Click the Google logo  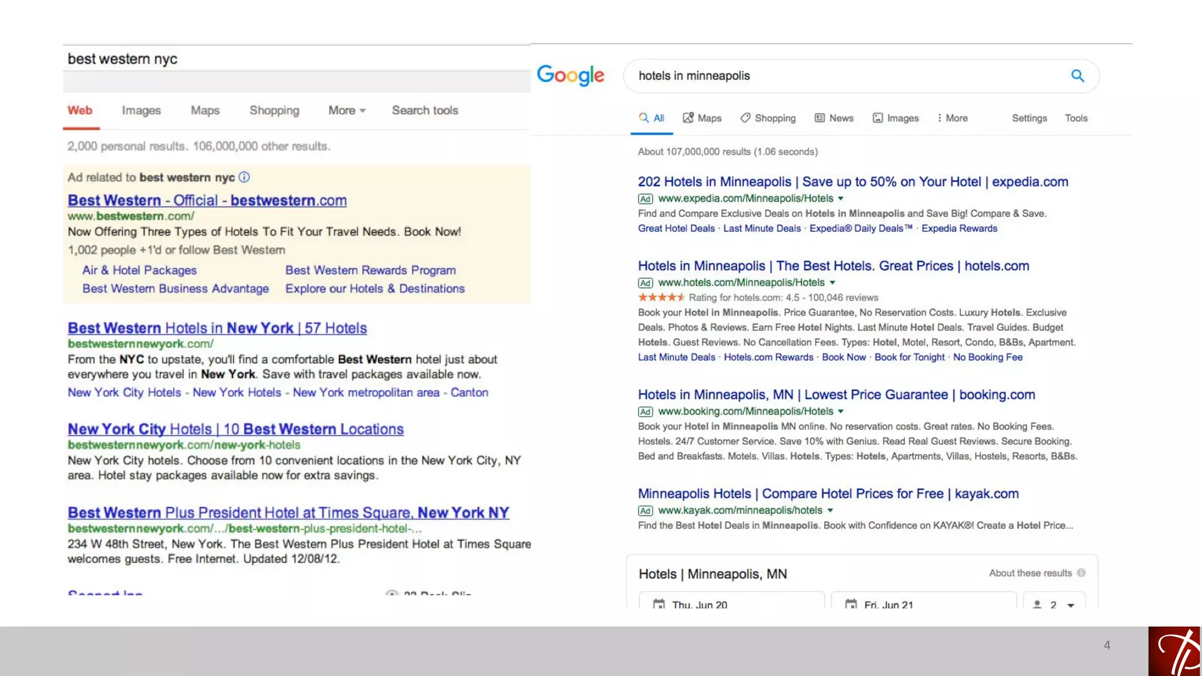[570, 75]
